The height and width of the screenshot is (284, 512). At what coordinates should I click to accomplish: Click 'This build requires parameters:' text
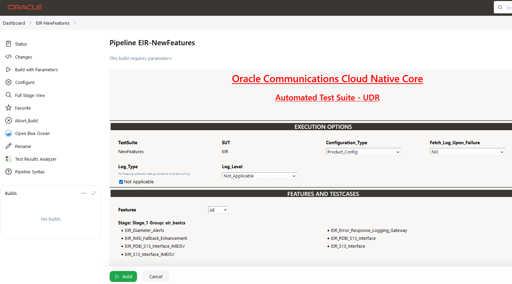click(x=141, y=59)
